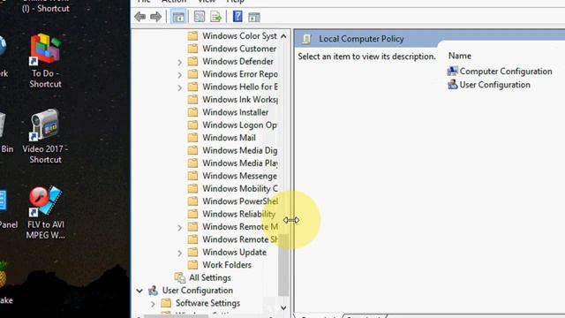Screen dimensions: 565x318
Task: Open To Do shortcut on desktop
Action: point(45,61)
